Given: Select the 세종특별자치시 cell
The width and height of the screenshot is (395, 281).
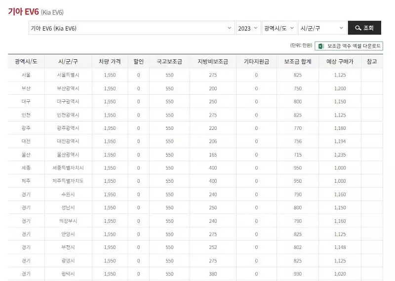Looking at the screenshot, I should (x=68, y=167).
